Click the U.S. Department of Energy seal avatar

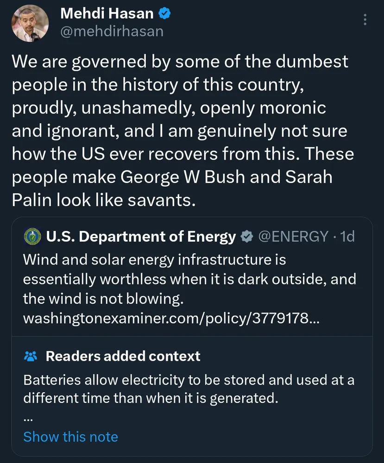[32, 237]
